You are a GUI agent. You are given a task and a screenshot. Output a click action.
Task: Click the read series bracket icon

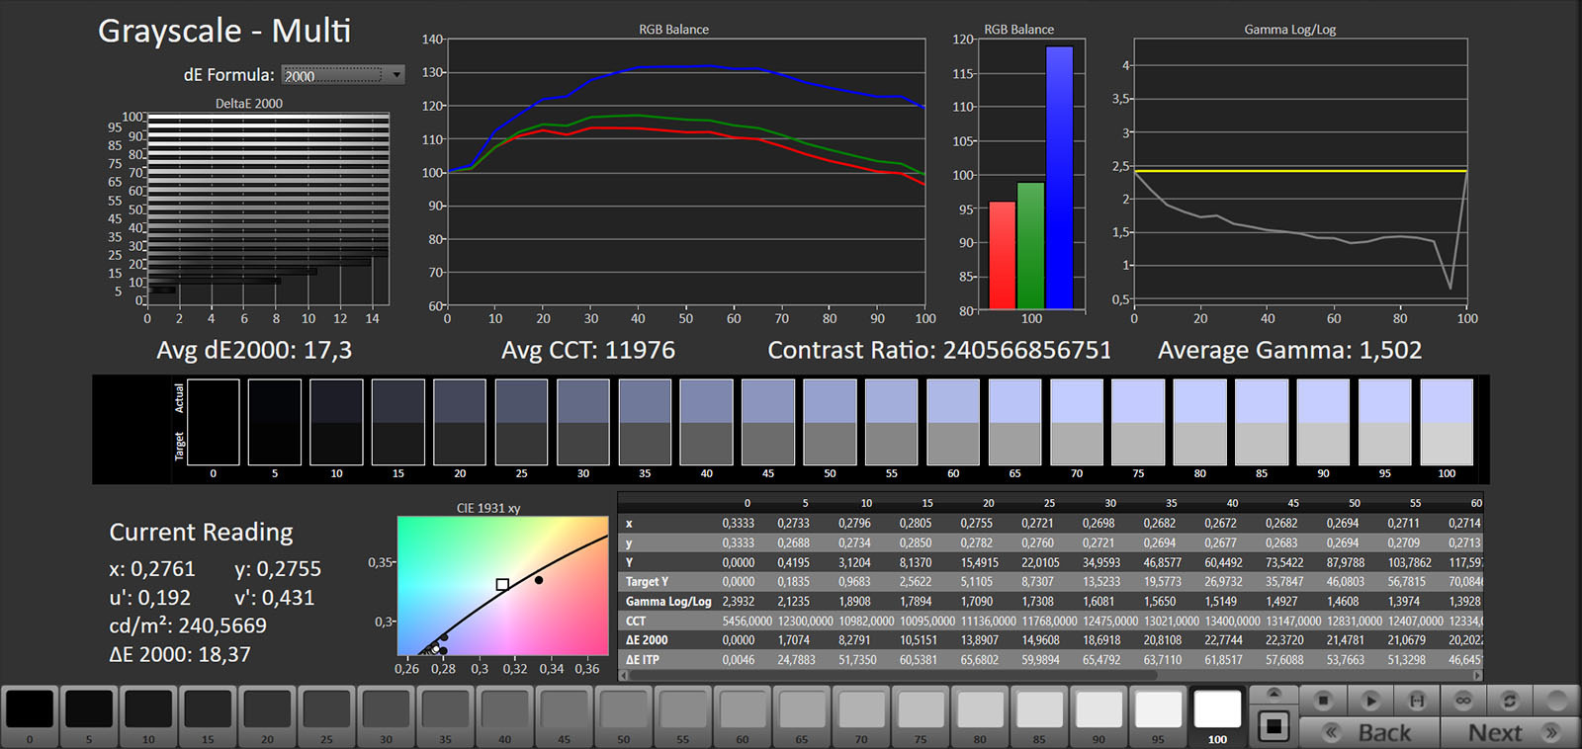(1416, 701)
